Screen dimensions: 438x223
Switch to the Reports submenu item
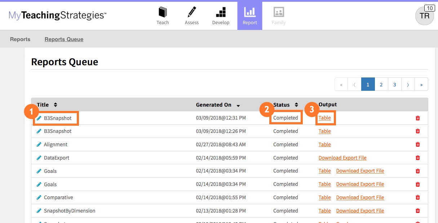(x=20, y=39)
